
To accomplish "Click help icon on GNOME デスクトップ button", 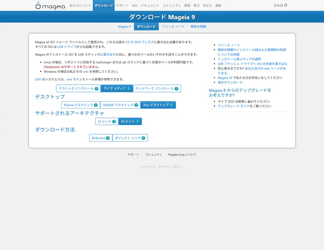I will [x=136, y=105].
